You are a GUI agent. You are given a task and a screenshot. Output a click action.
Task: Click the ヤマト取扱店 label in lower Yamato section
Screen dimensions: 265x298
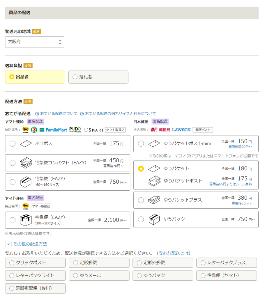pyautogui.click(x=41, y=206)
